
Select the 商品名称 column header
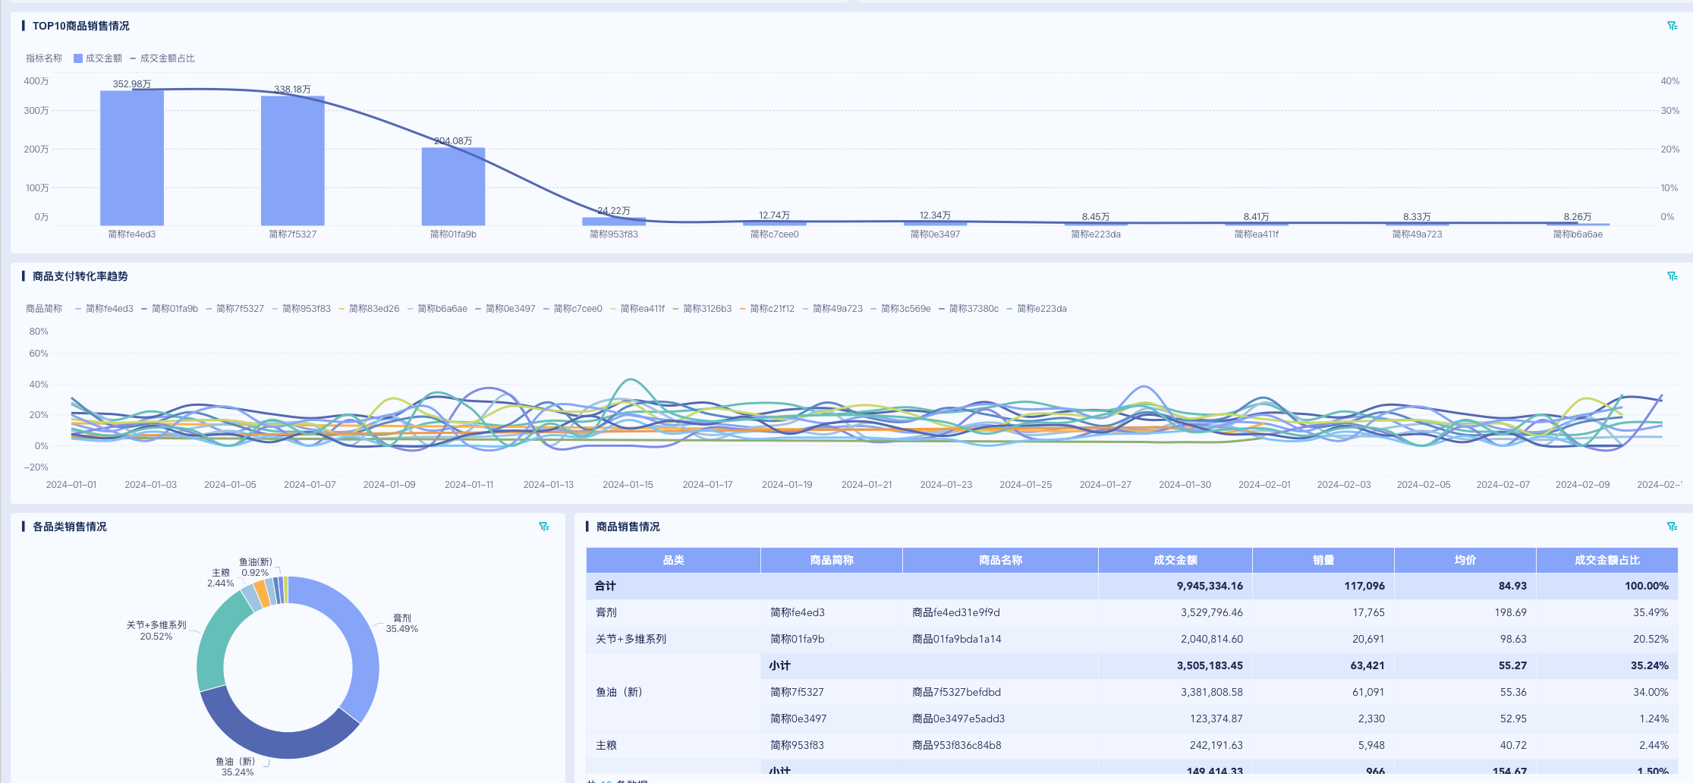(1000, 560)
